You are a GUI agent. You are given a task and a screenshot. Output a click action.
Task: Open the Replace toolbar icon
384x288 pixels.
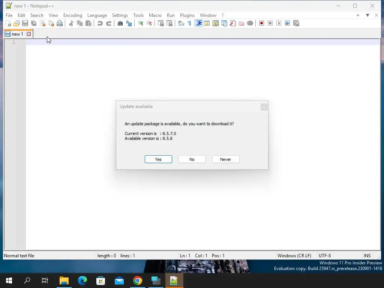tap(129, 23)
